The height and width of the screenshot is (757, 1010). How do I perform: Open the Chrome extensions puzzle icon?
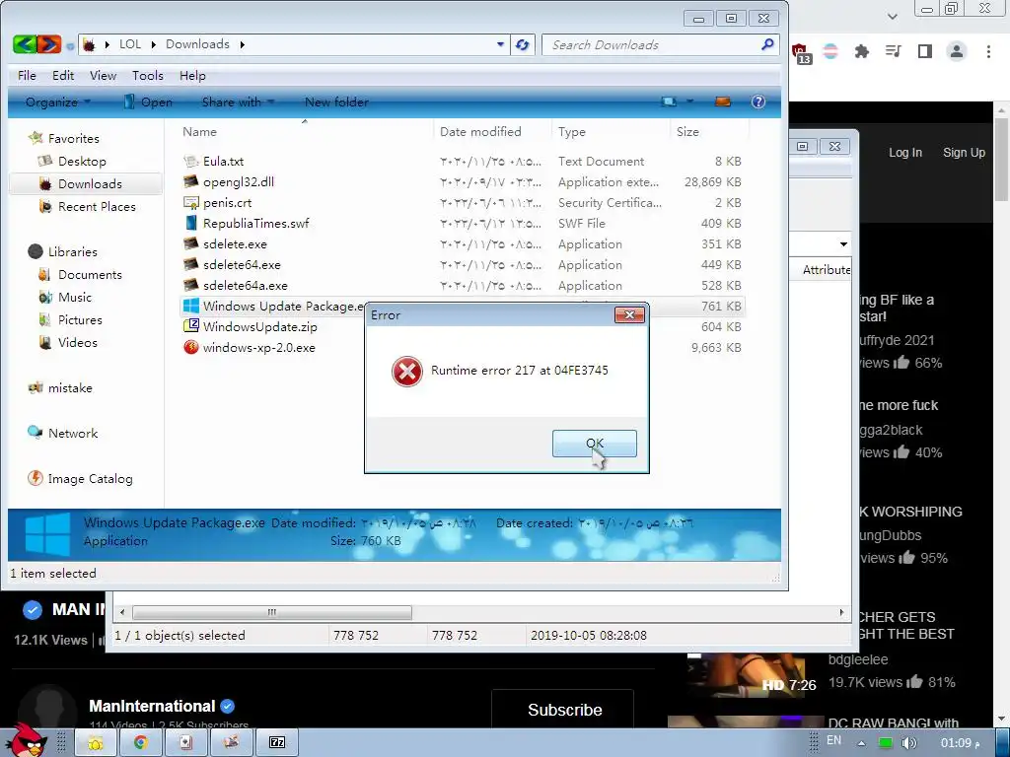point(861,51)
